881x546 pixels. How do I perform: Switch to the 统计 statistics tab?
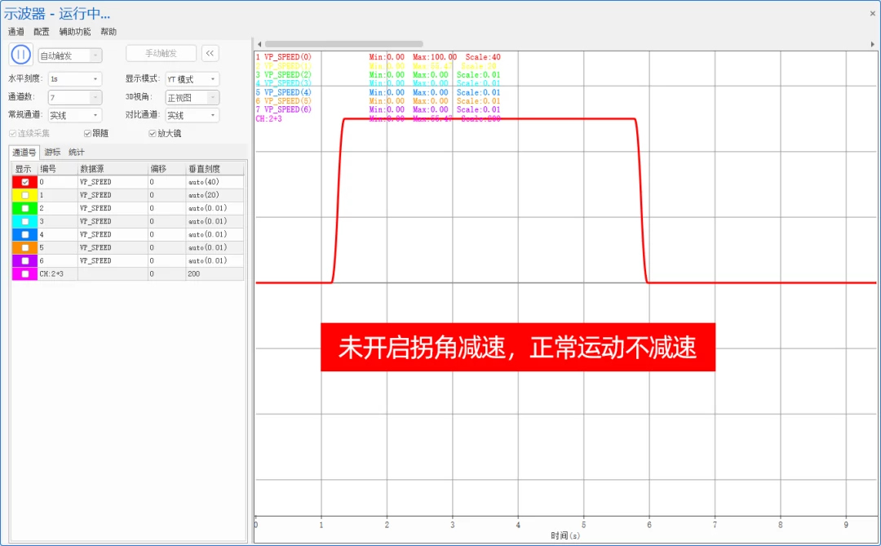[77, 153]
